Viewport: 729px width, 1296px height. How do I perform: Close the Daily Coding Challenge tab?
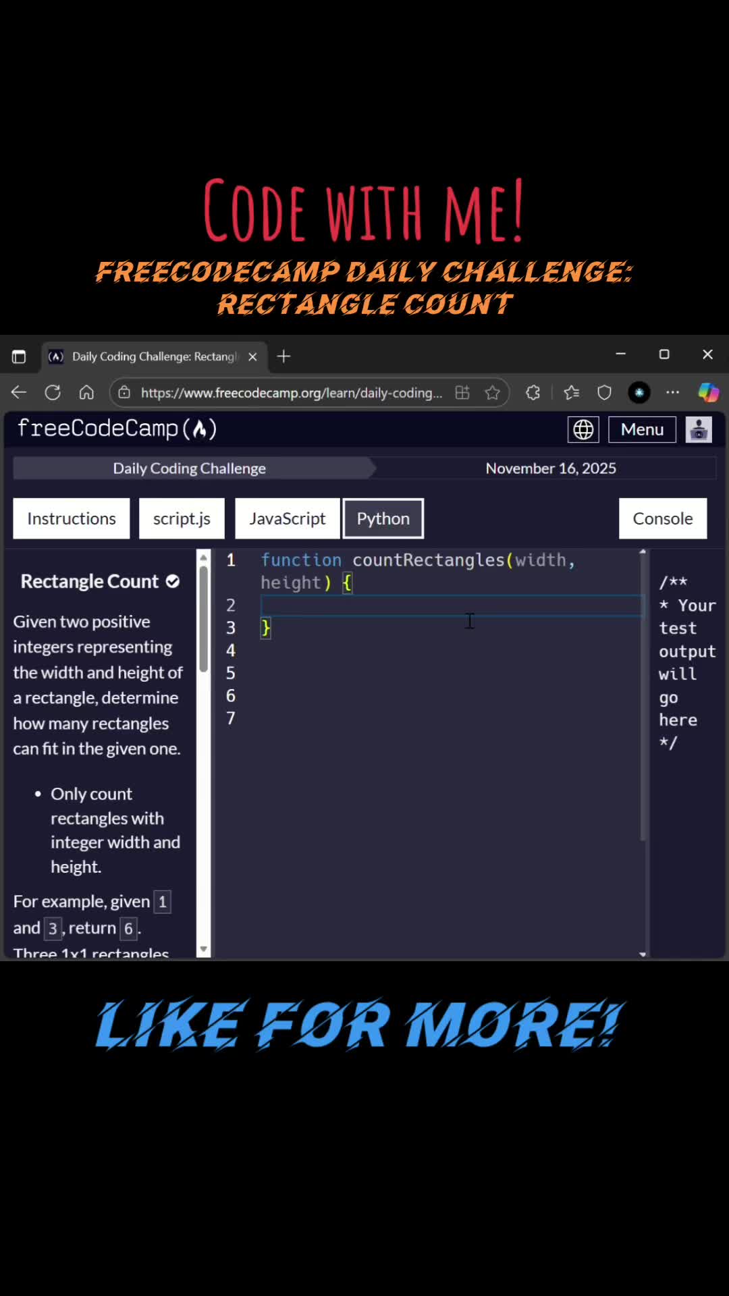252,356
